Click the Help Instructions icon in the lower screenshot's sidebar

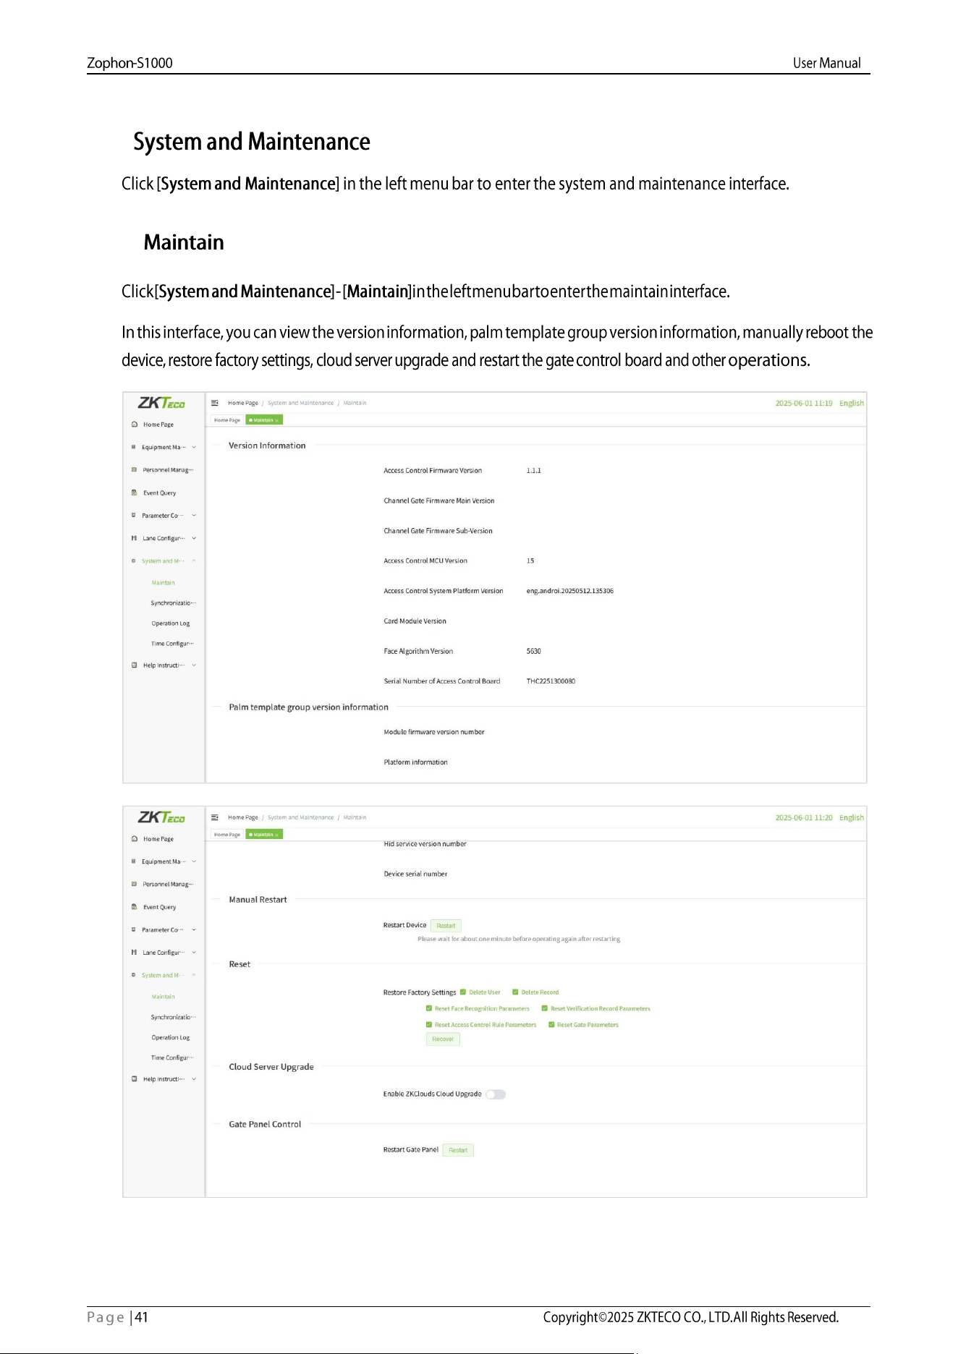pos(135,1078)
